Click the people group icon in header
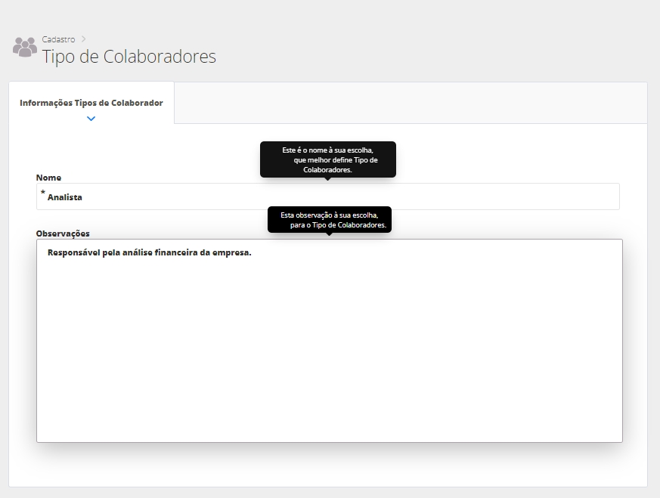 pyautogui.click(x=24, y=47)
